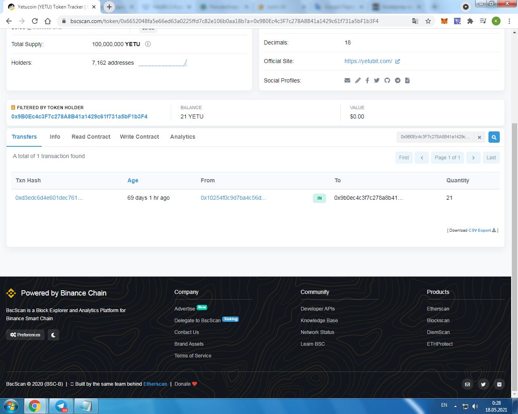Click the blue search button in token filter
This screenshot has width=518, height=414.
coord(494,137)
